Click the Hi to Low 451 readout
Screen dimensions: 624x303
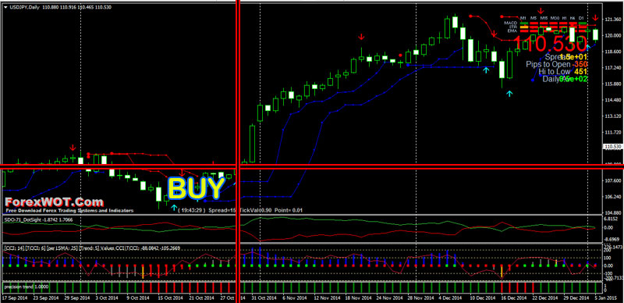pyautogui.click(x=563, y=71)
